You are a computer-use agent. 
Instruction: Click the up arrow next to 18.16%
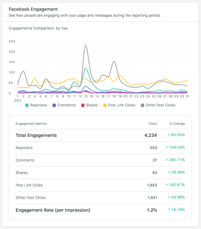pos(169,210)
